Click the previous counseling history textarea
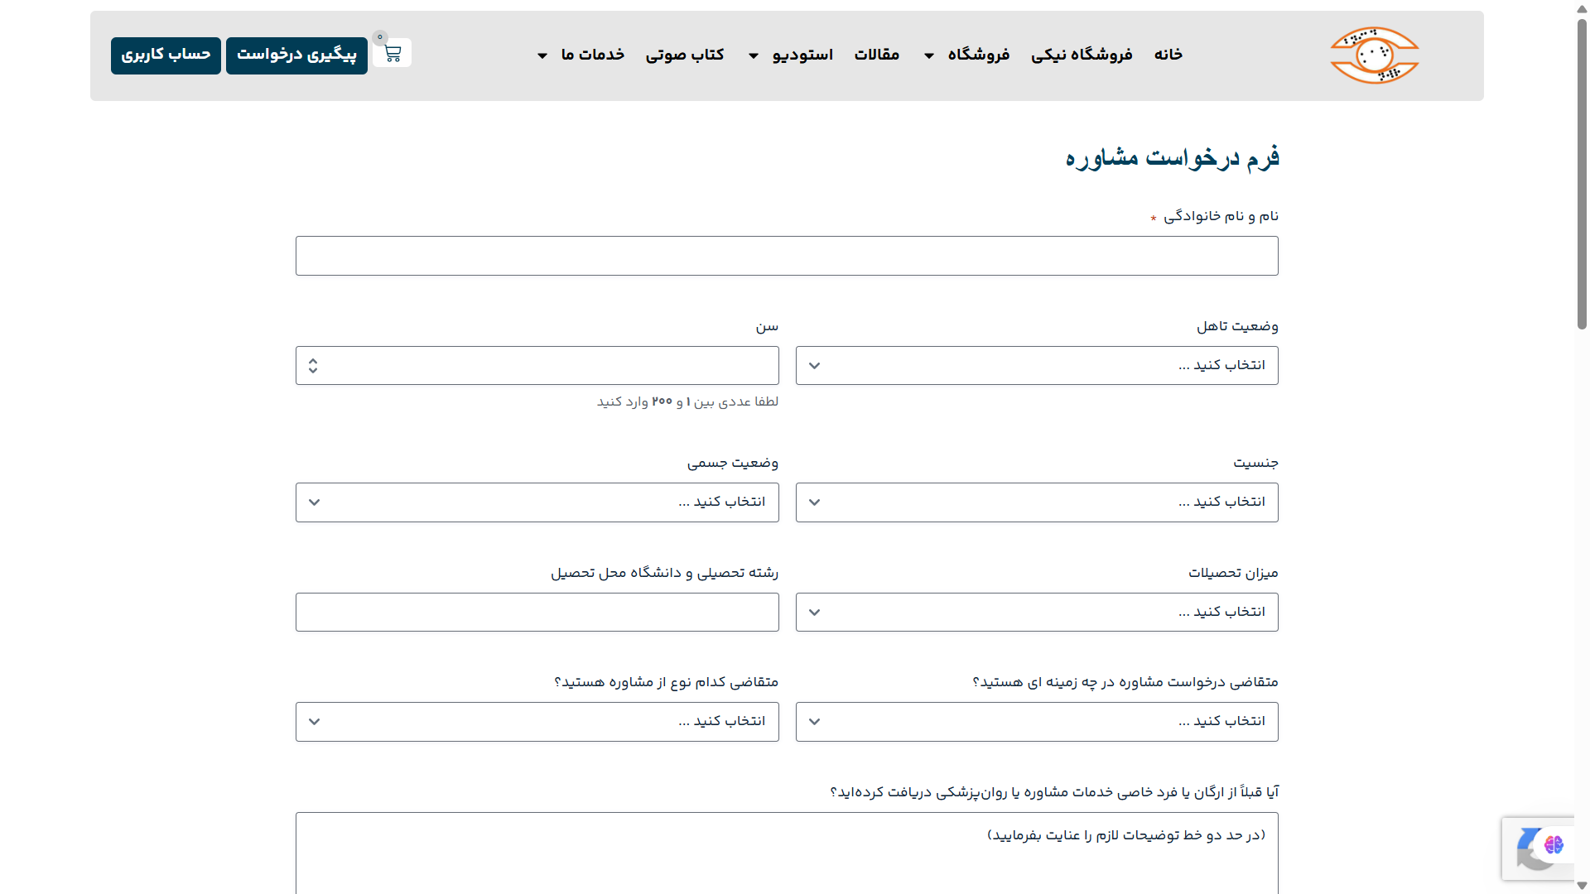1590x894 pixels. (x=787, y=853)
